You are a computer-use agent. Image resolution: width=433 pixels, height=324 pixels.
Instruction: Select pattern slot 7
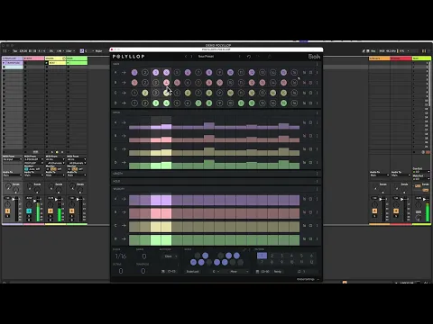point(262,262)
